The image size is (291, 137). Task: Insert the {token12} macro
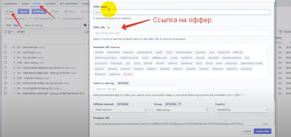coord(246,69)
